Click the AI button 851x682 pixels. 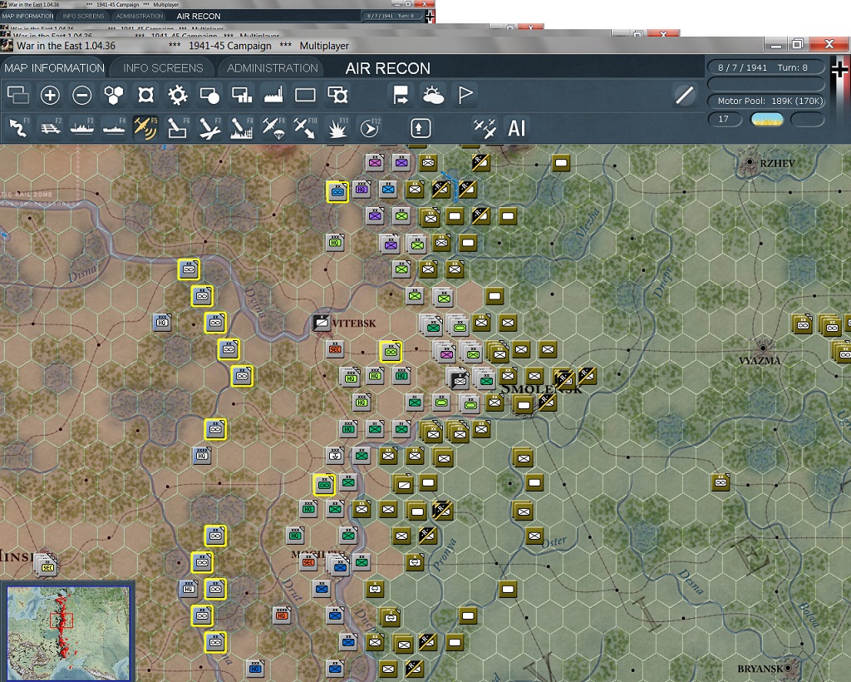click(516, 128)
